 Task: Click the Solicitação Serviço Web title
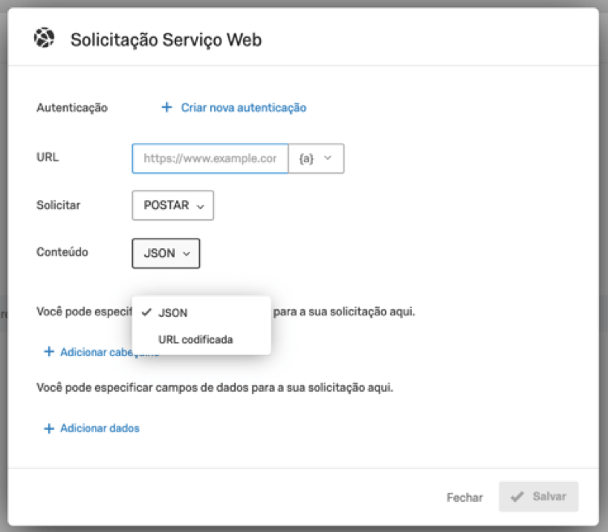(x=166, y=40)
